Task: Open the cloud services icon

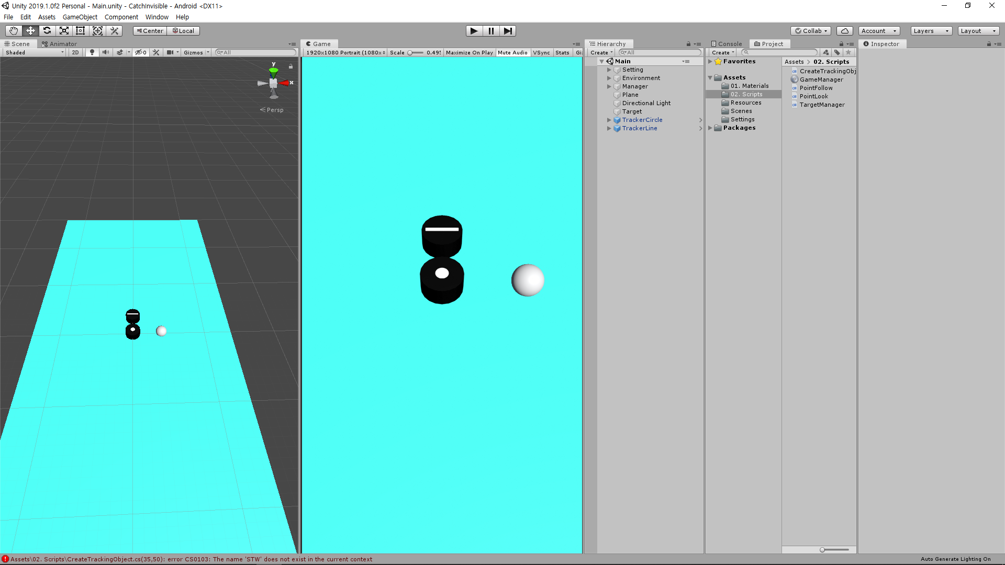Action: 844,31
